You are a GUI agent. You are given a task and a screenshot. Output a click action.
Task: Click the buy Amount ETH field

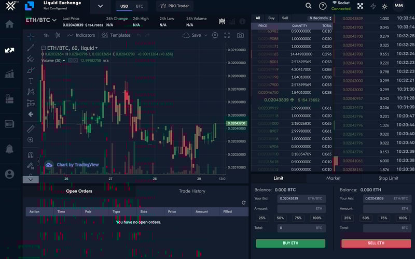(x=301, y=209)
